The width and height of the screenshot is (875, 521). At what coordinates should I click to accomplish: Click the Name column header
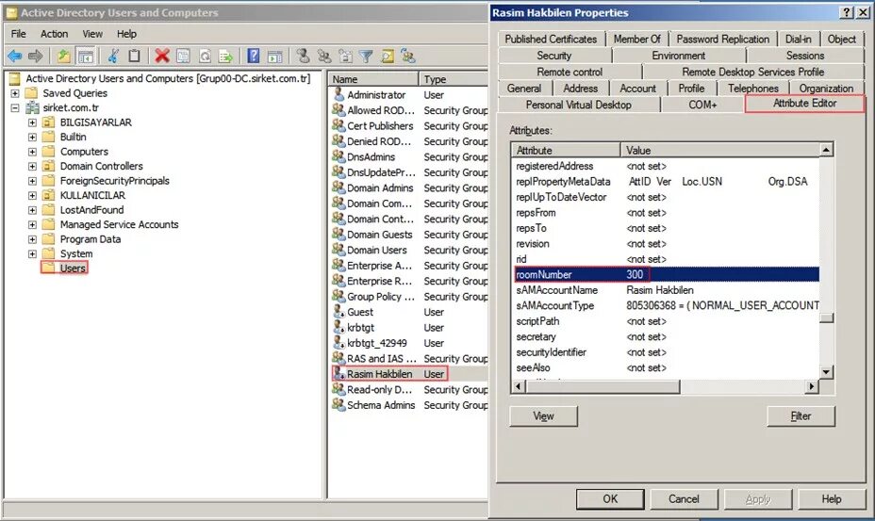373,78
